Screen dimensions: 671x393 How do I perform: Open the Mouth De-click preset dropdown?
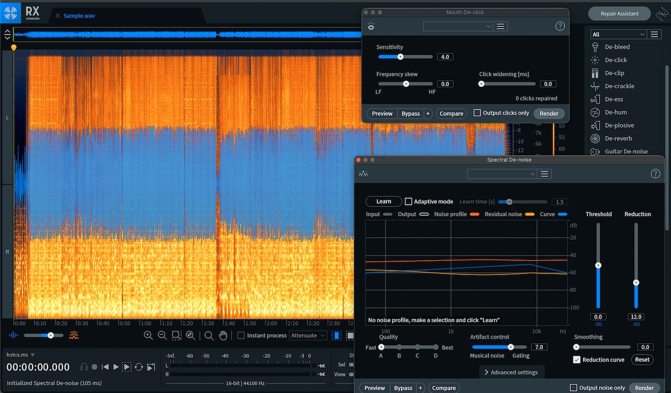[x=458, y=26]
